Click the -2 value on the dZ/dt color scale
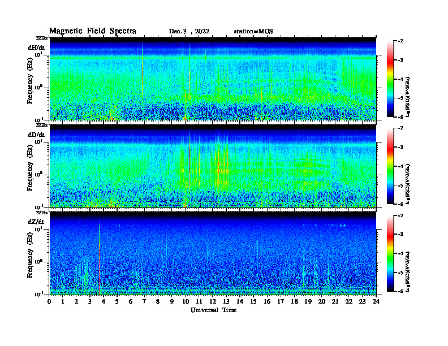This screenshot has width=448, height=346. tap(400, 215)
